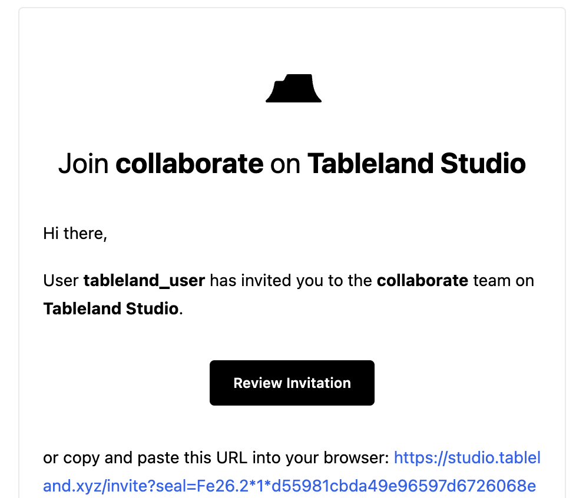576x498 pixels.
Task: Open the studio.tableland invite URL link
Action: pos(467,457)
